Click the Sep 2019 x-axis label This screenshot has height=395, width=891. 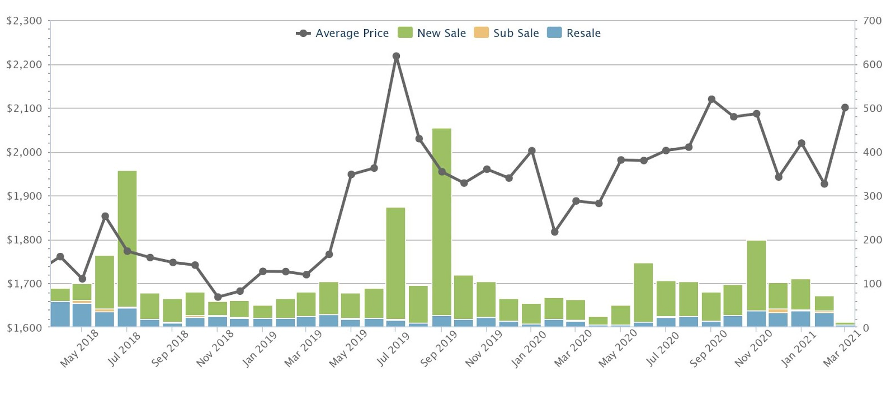point(439,348)
